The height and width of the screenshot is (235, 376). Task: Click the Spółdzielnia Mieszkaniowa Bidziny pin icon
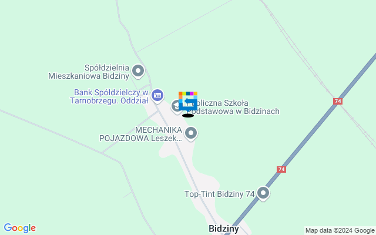point(138,71)
